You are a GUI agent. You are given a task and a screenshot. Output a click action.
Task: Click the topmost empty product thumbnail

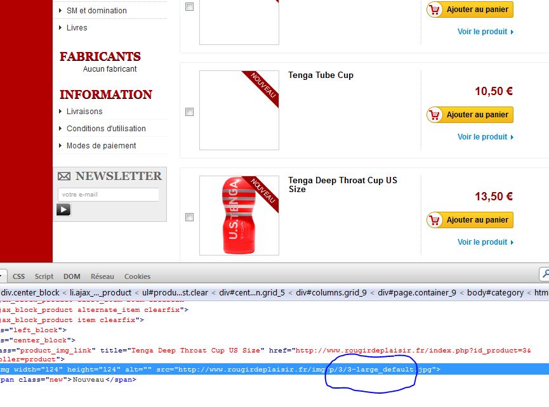pyautogui.click(x=239, y=22)
